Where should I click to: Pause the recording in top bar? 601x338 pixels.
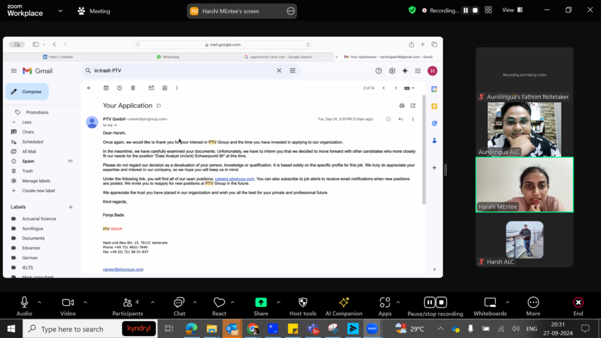coord(465,11)
